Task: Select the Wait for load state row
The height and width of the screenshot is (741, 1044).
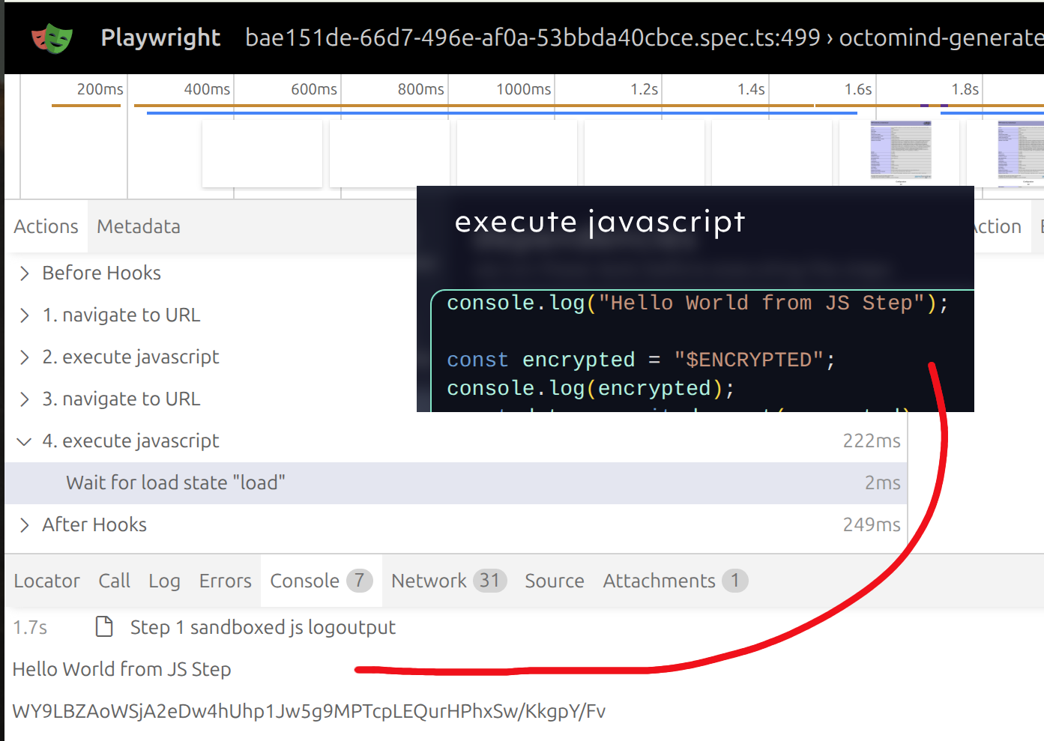Action: (x=456, y=483)
